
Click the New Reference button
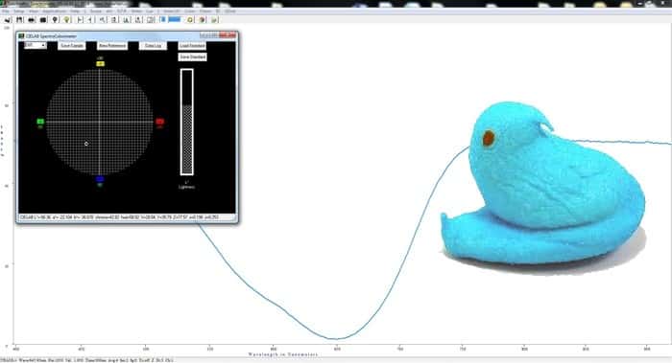click(112, 46)
